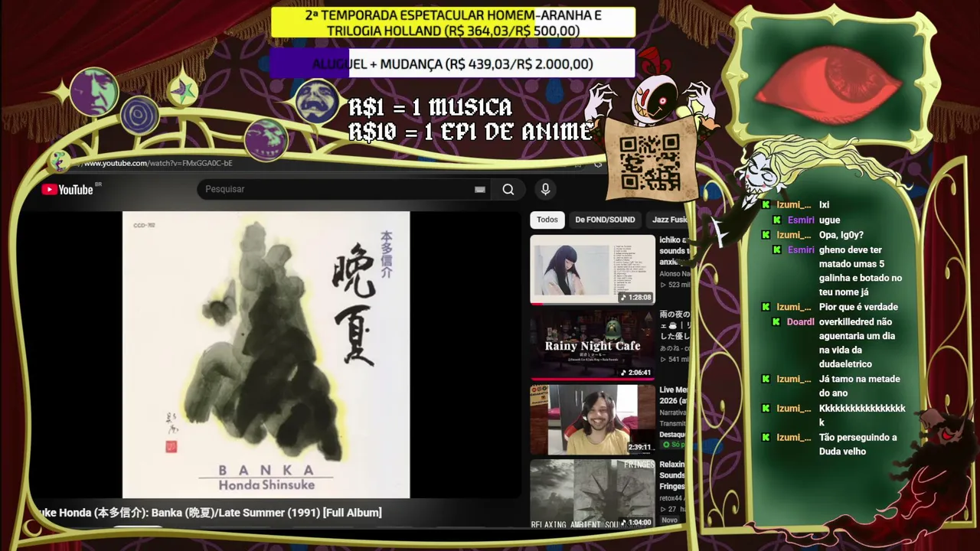Image resolution: width=980 pixels, height=551 pixels.
Task: Select the 'Jazz Fusion' filter chip
Action: 668,220
